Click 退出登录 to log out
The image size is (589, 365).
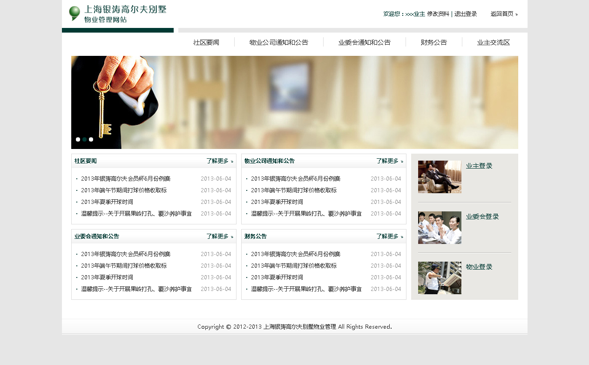point(466,14)
